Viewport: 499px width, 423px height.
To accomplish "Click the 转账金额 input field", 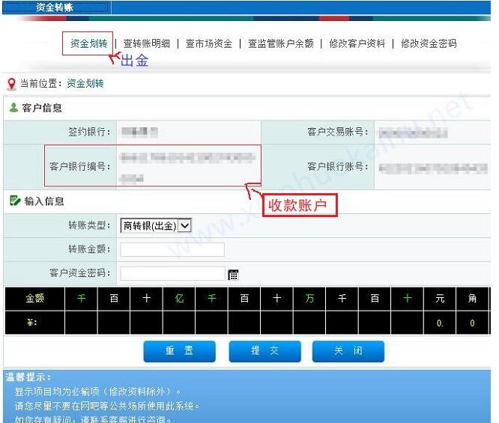I will tap(172, 249).
